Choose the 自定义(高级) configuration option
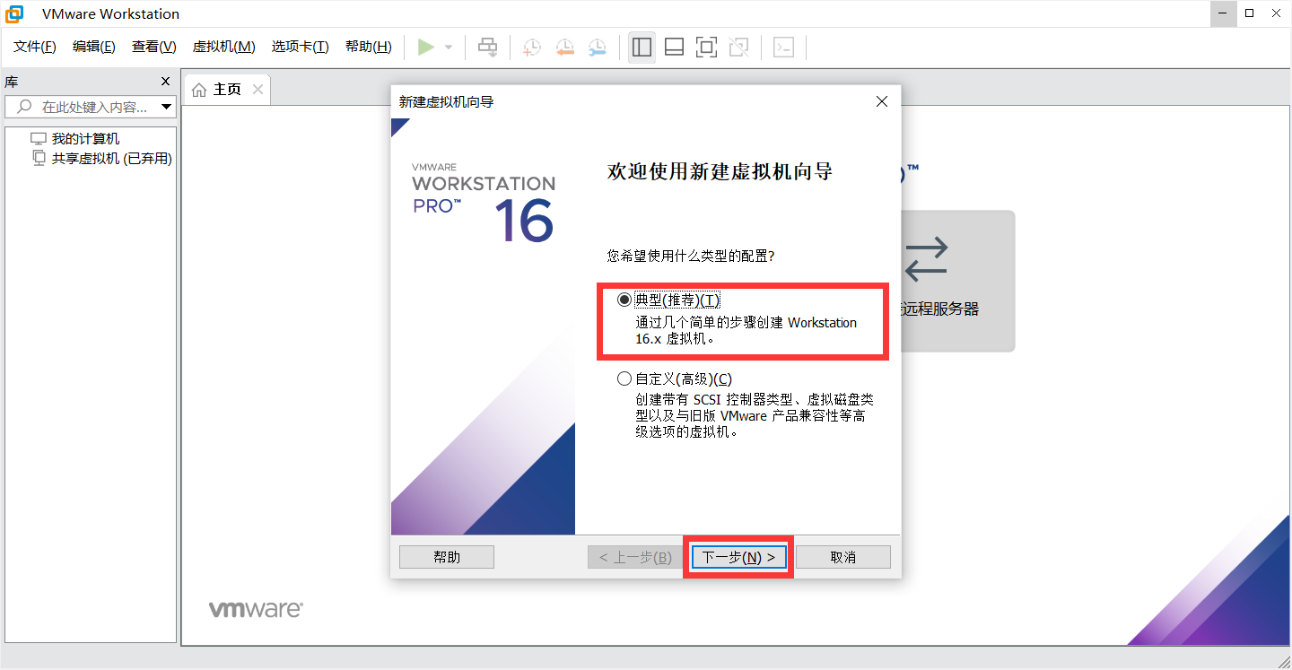Screen dimensions: 1292x670 click(x=624, y=379)
